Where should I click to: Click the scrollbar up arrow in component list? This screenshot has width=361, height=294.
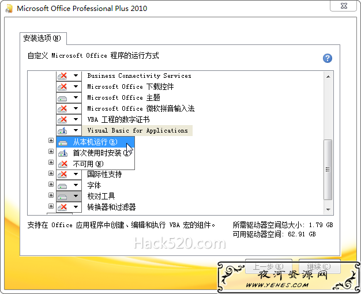tap(328, 77)
